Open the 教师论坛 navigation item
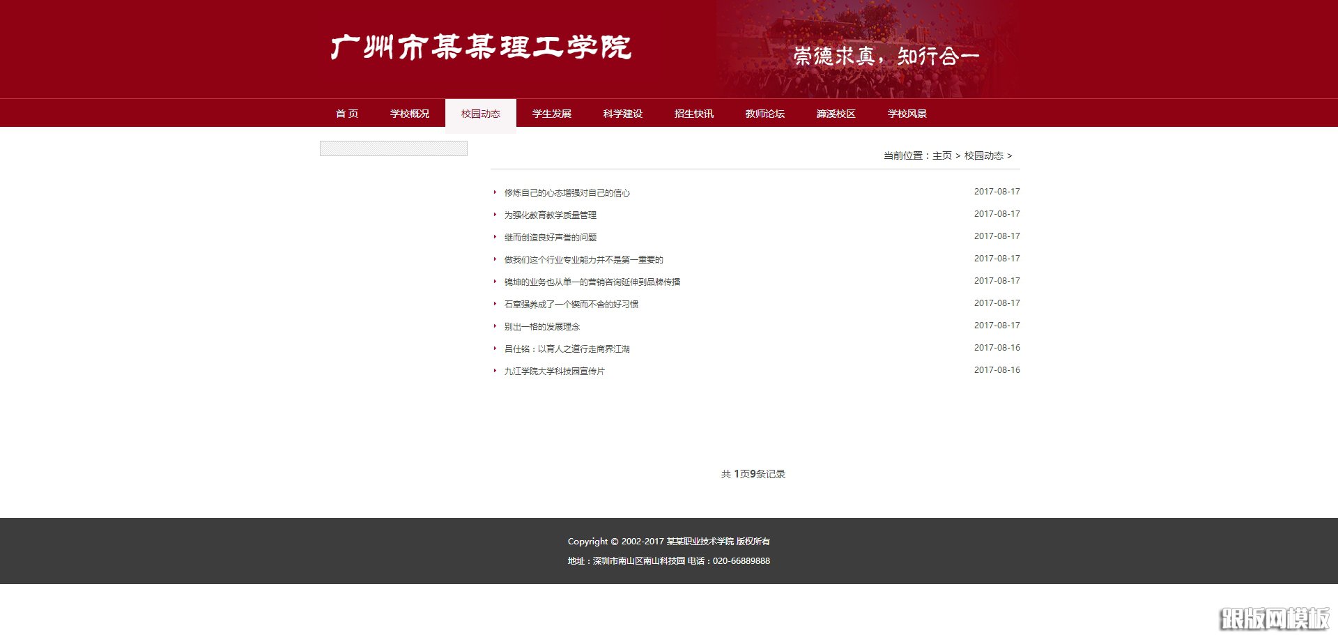 click(x=764, y=113)
